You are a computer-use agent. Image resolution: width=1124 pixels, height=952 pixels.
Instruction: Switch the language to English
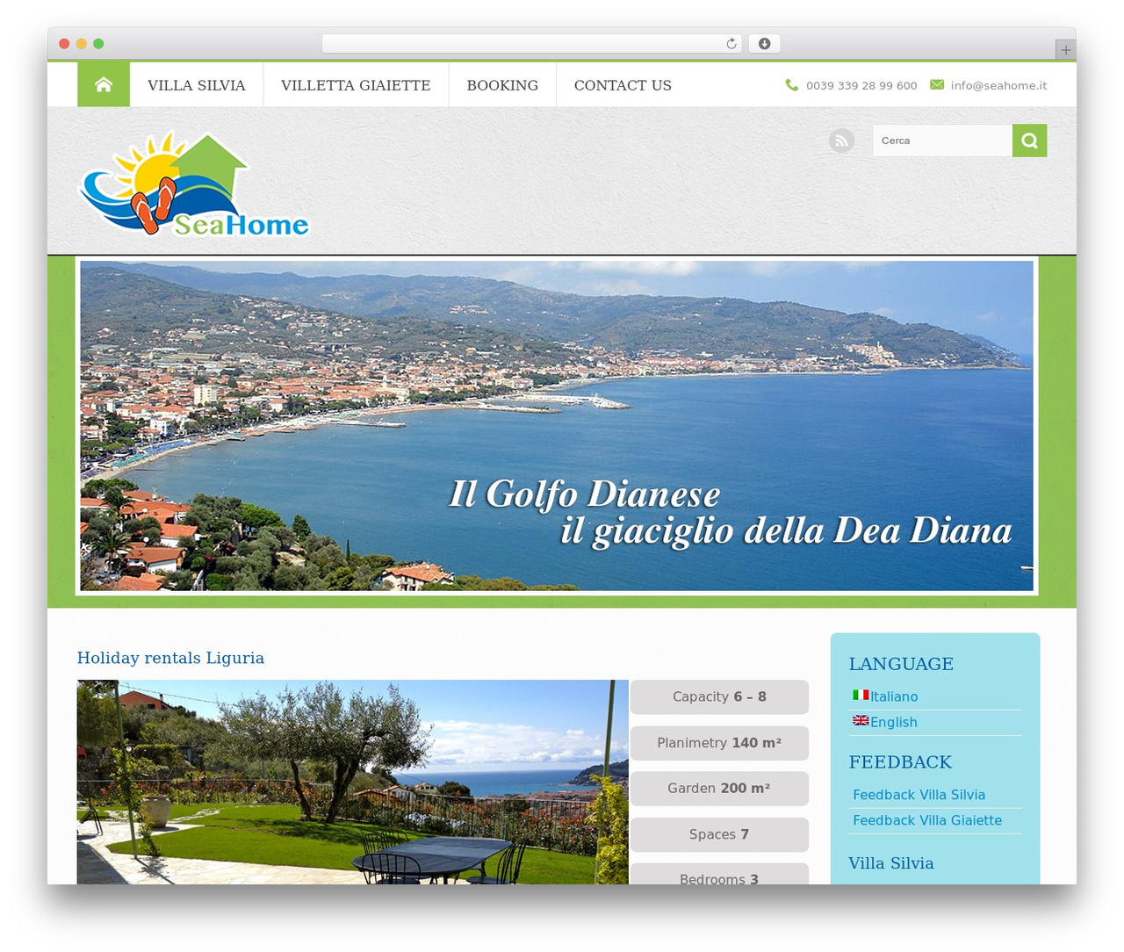pos(894,722)
